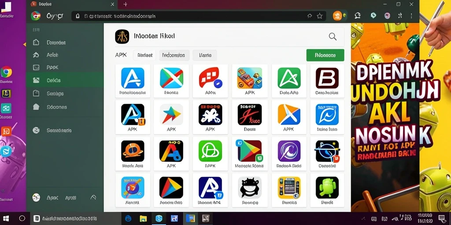Open the colorful A app on black background
This screenshot has width=451, height=225.
click(171, 151)
